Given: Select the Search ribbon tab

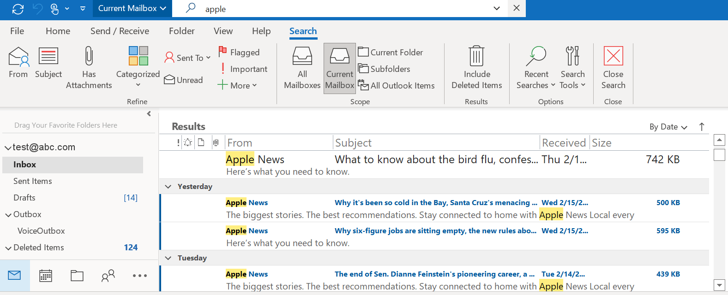Looking at the screenshot, I should point(303,31).
